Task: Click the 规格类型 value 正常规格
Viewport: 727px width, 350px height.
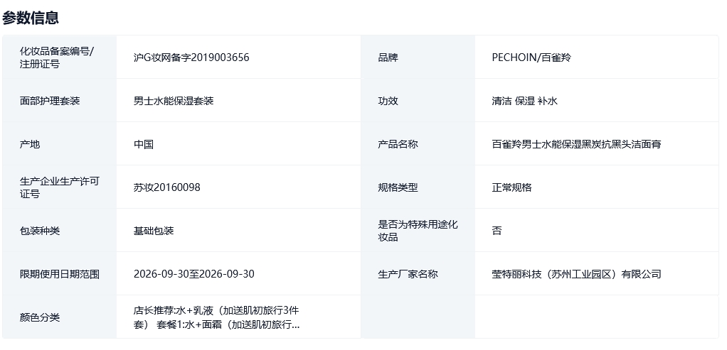Action: click(x=511, y=187)
